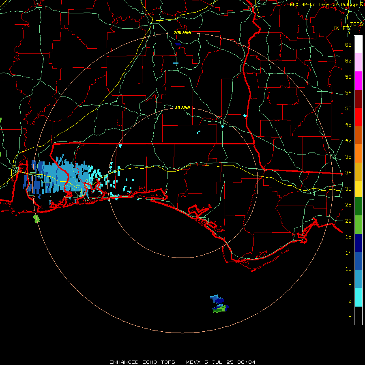Pick the navy blue legend swatch
Viewport: 365px width, 365px height.
[x=358, y=243]
